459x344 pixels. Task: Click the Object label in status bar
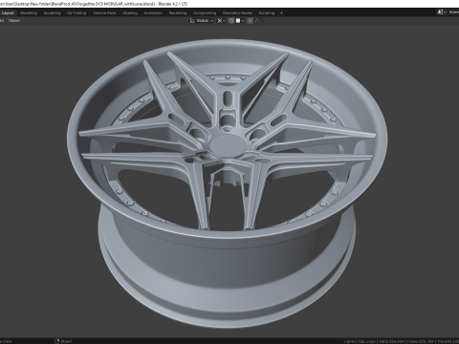(x=66, y=341)
